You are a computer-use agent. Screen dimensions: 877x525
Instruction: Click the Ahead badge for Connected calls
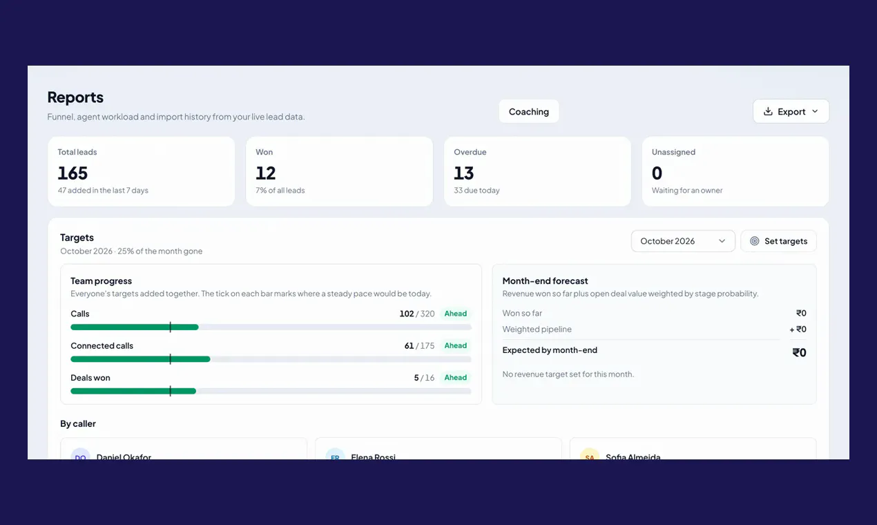pyautogui.click(x=456, y=345)
